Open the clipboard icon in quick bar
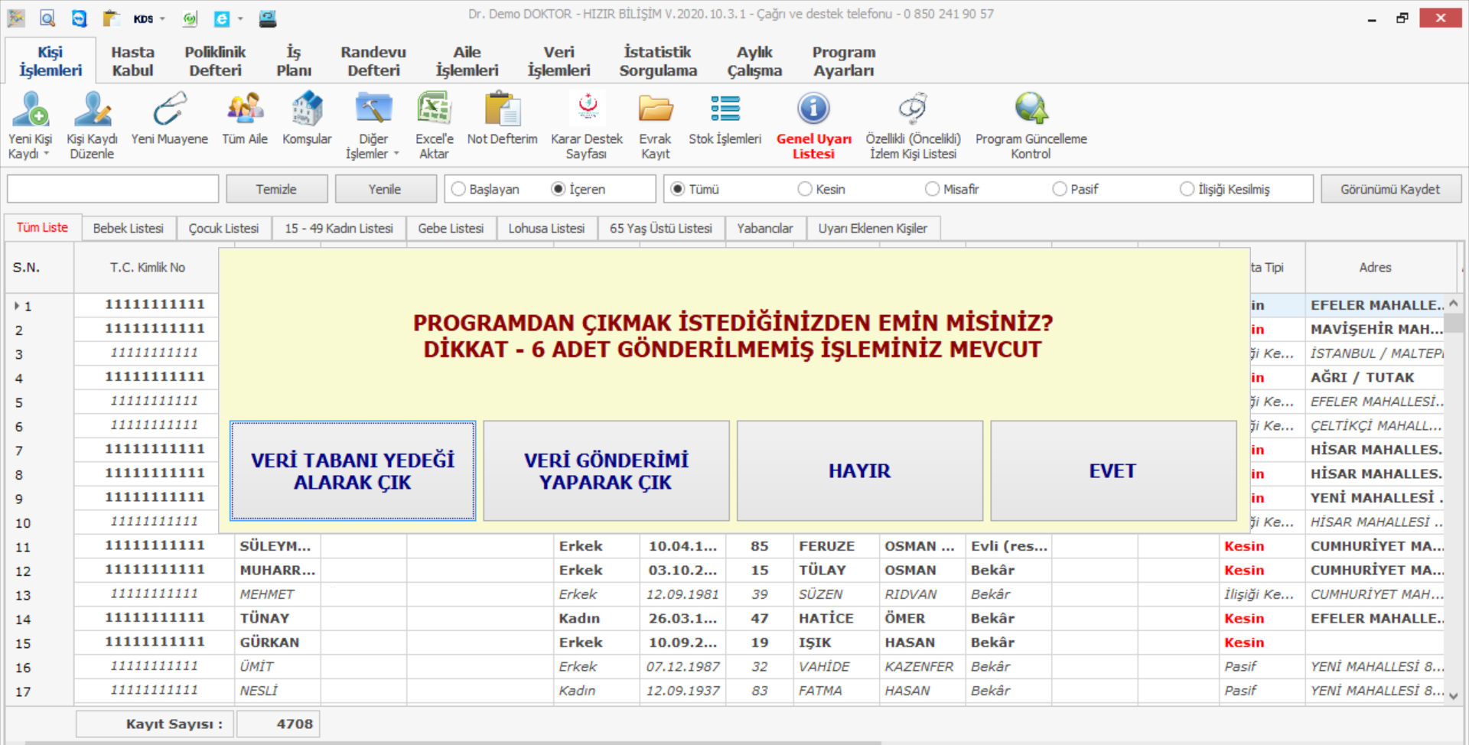 pos(112,18)
